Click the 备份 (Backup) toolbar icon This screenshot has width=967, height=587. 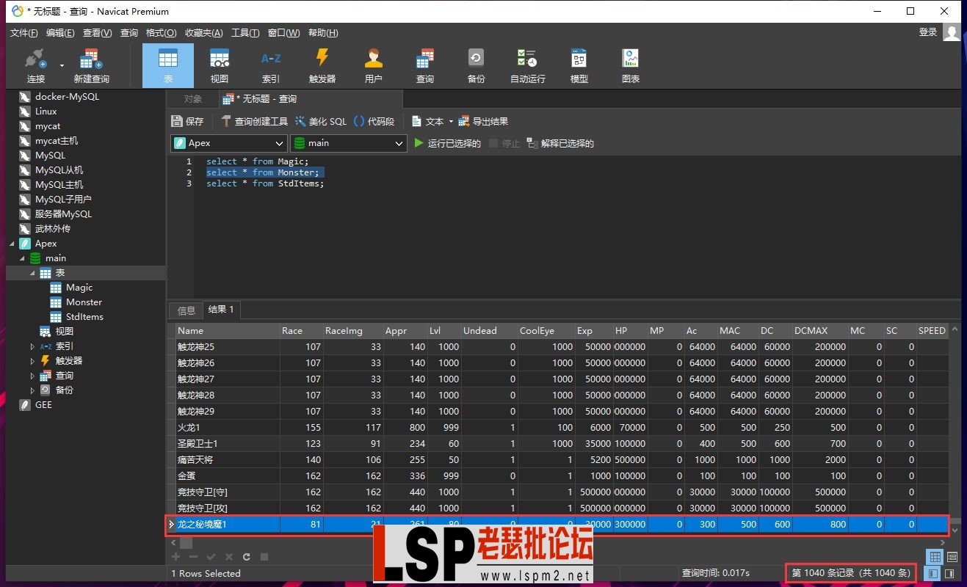click(476, 66)
